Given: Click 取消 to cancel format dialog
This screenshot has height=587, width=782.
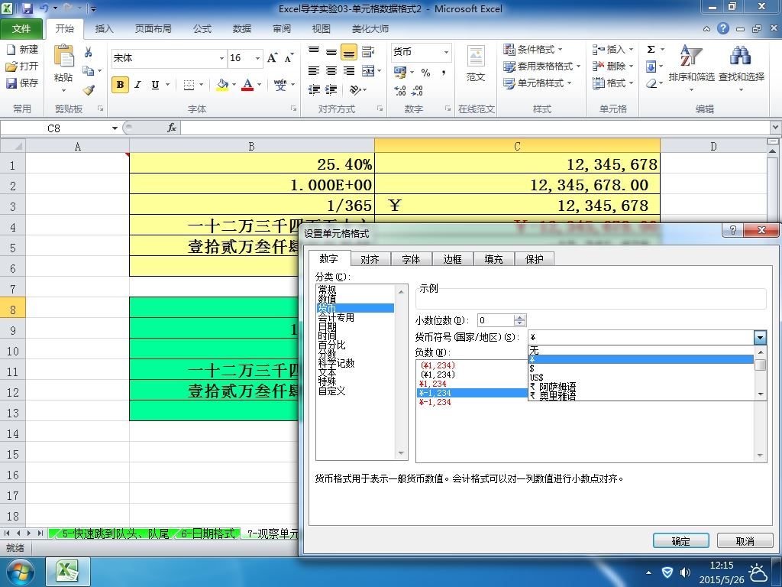Looking at the screenshot, I should coord(745,540).
